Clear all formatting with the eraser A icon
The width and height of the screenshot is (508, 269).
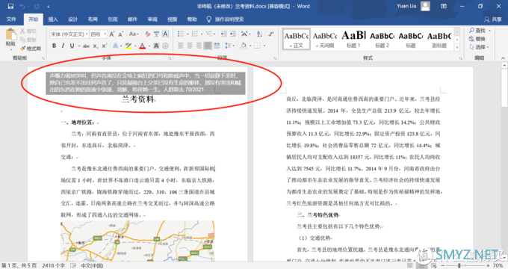pos(147,34)
